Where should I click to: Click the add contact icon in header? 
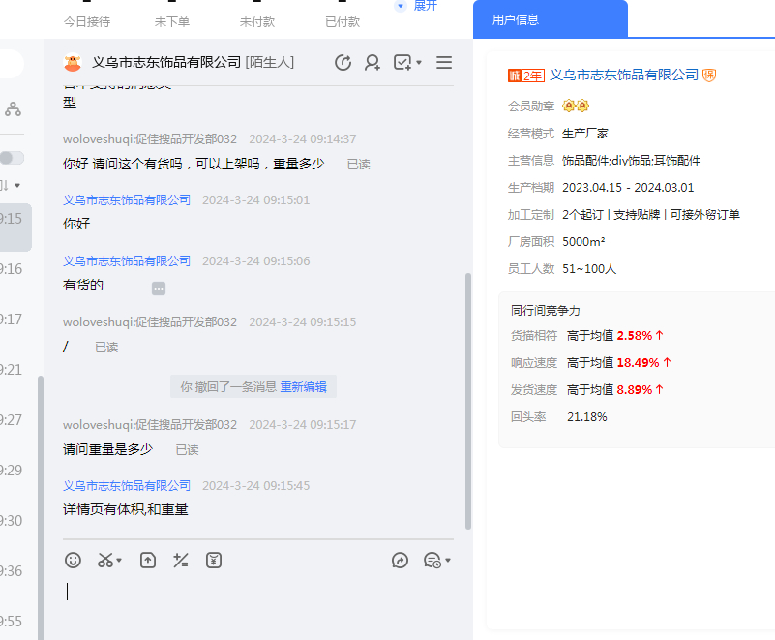click(373, 63)
